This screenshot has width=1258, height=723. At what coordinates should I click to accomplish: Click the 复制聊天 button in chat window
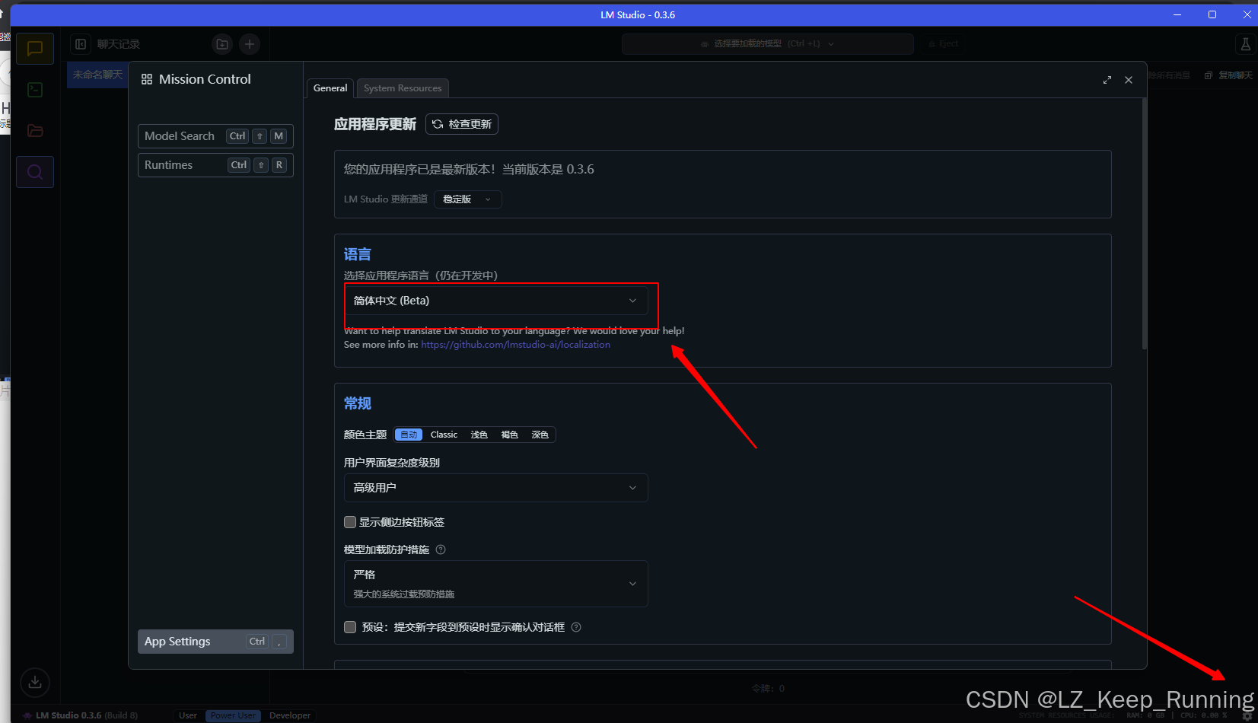1228,75
